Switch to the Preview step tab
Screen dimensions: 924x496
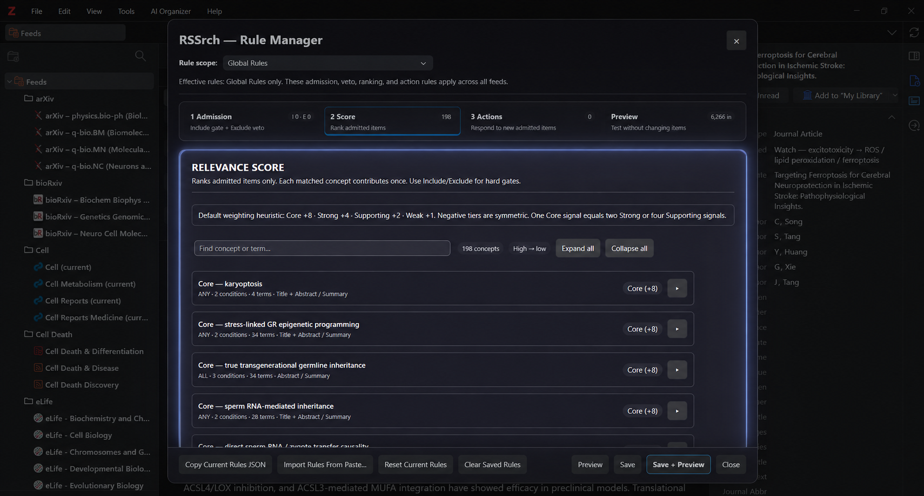point(672,121)
